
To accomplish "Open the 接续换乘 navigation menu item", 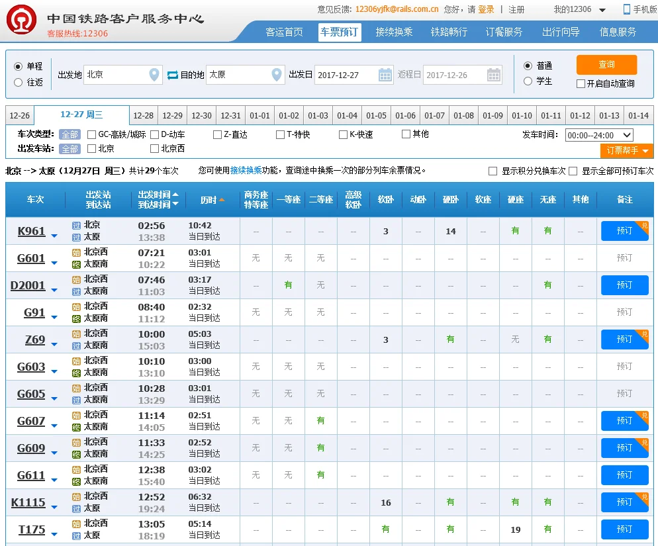I will click(395, 31).
